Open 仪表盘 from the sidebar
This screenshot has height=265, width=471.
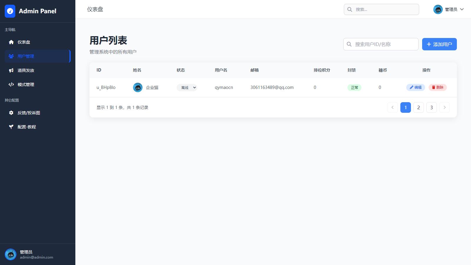pyautogui.click(x=24, y=42)
